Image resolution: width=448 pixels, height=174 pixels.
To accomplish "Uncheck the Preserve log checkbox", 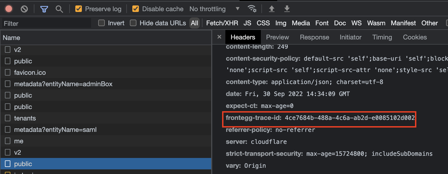I will click(x=79, y=9).
